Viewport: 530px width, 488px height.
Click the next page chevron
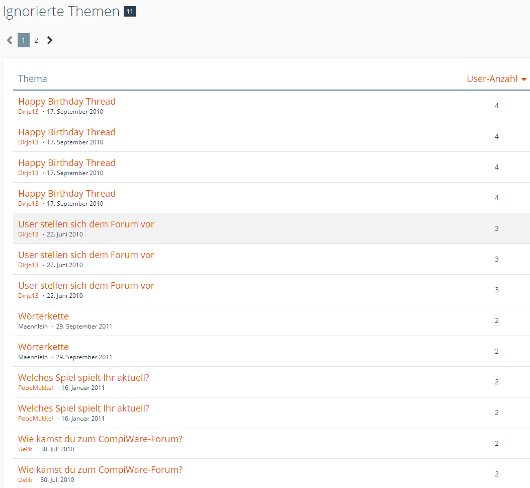49,40
